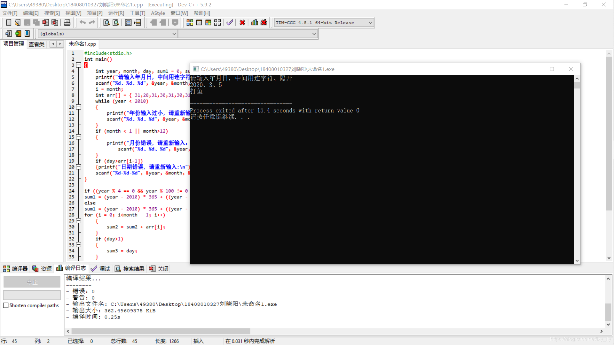
Task: Click the Go to line icon
Action: (138, 22)
